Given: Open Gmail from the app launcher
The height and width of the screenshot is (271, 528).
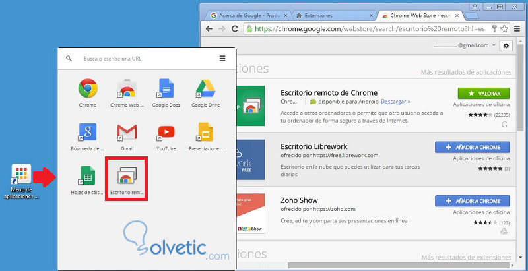Looking at the screenshot, I should [127, 132].
